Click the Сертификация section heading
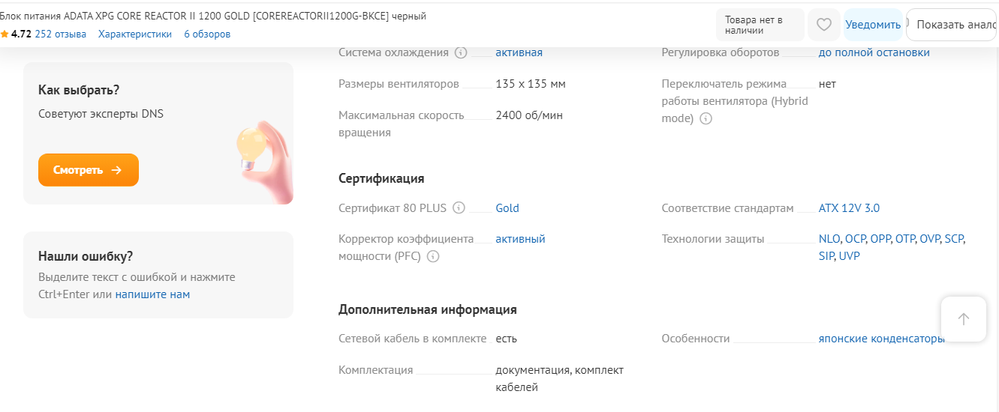 [x=381, y=178]
